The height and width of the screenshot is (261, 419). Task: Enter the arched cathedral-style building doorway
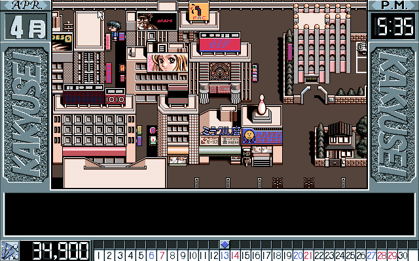(220, 72)
